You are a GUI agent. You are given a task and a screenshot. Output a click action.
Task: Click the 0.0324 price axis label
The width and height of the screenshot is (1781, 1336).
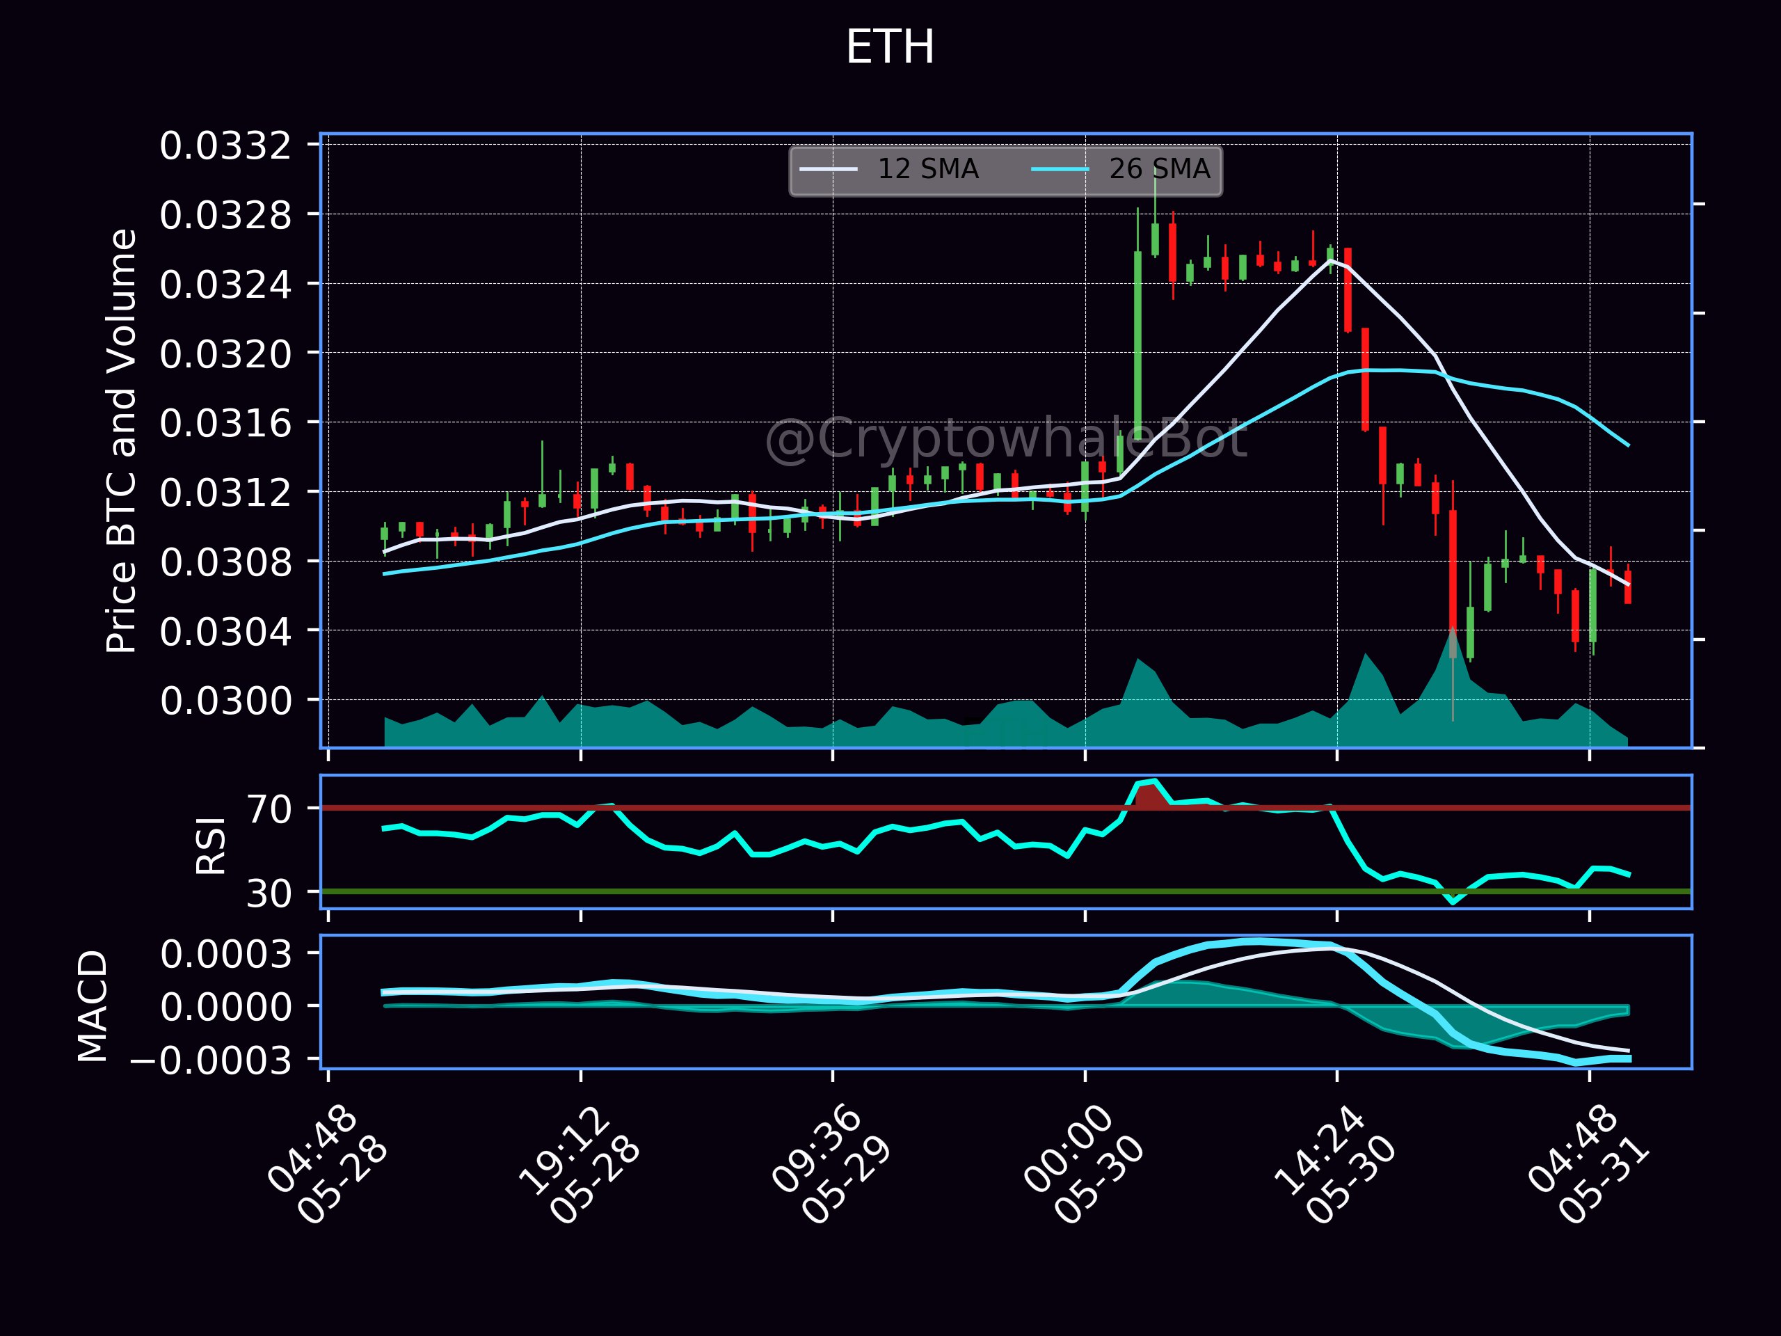225,285
